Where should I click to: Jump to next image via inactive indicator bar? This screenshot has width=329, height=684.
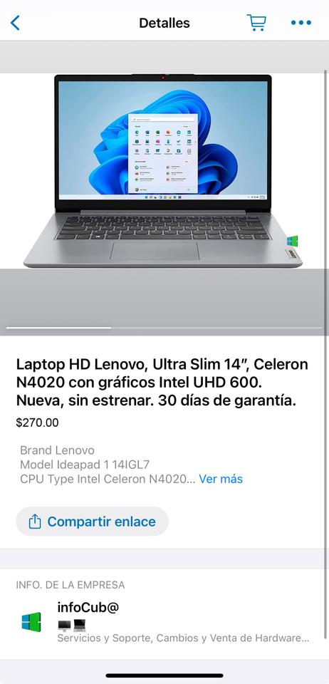(x=217, y=328)
